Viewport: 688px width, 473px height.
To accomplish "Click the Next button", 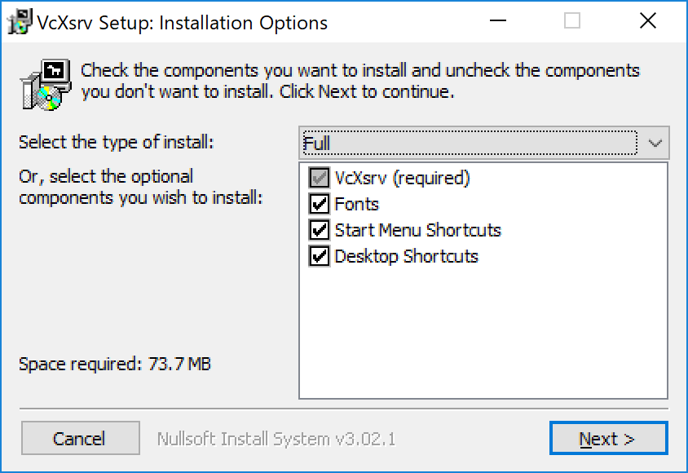I will click(x=609, y=438).
